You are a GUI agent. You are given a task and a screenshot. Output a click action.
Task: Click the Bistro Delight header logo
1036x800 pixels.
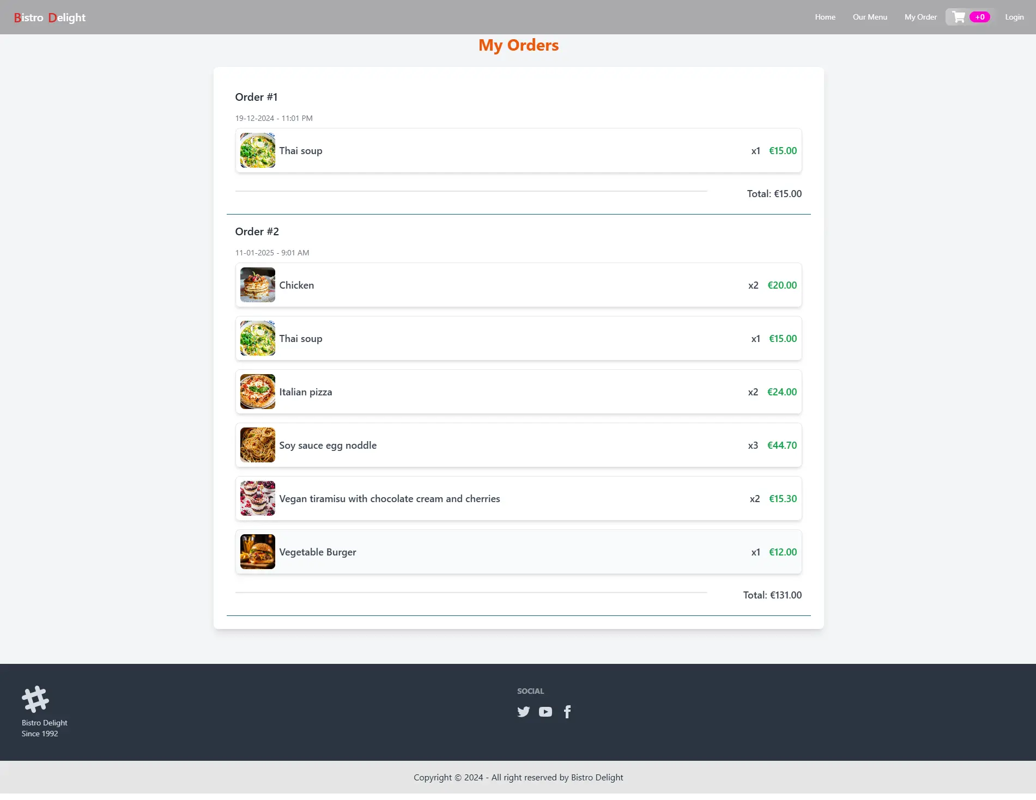tap(50, 17)
